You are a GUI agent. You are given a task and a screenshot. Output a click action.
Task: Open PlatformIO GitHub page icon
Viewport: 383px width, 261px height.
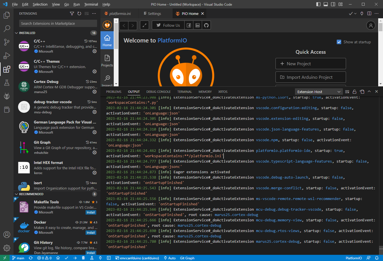tap(206, 25)
